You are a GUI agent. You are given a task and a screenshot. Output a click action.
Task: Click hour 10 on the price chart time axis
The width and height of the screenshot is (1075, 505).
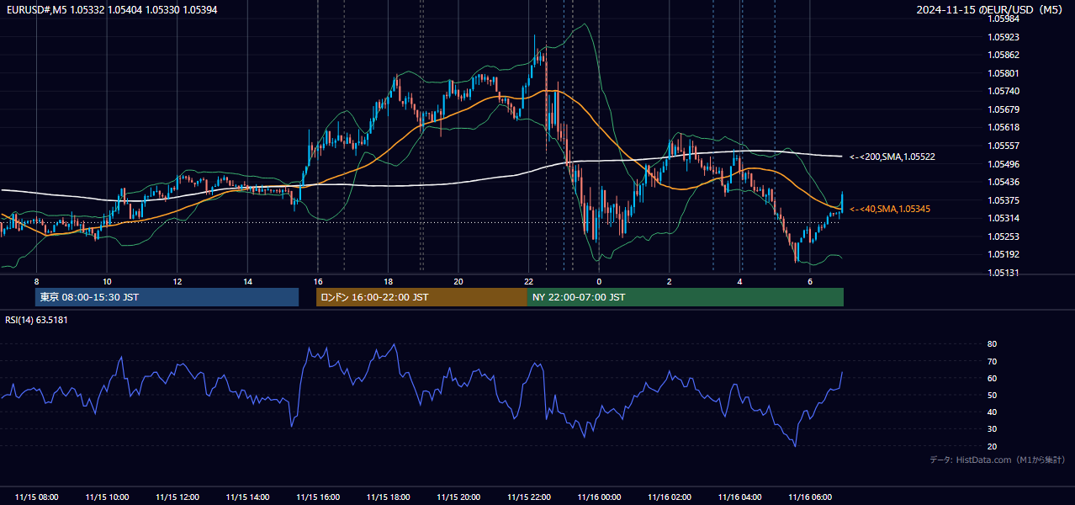(107, 281)
